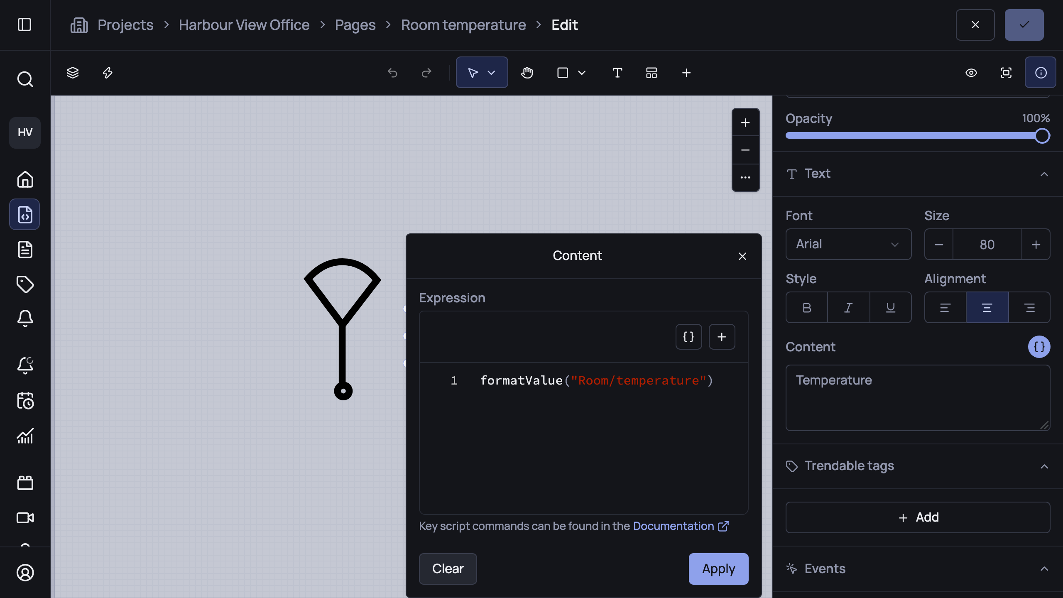This screenshot has width=1063, height=598.
Task: Toggle italic text style
Action: click(x=848, y=308)
